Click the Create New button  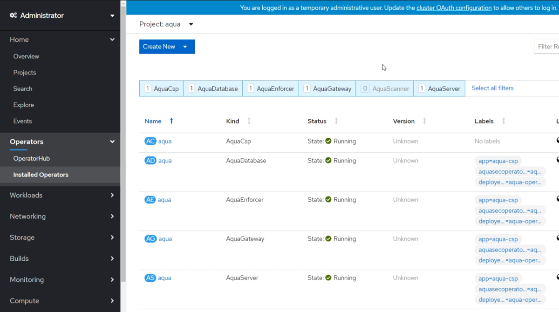point(167,47)
